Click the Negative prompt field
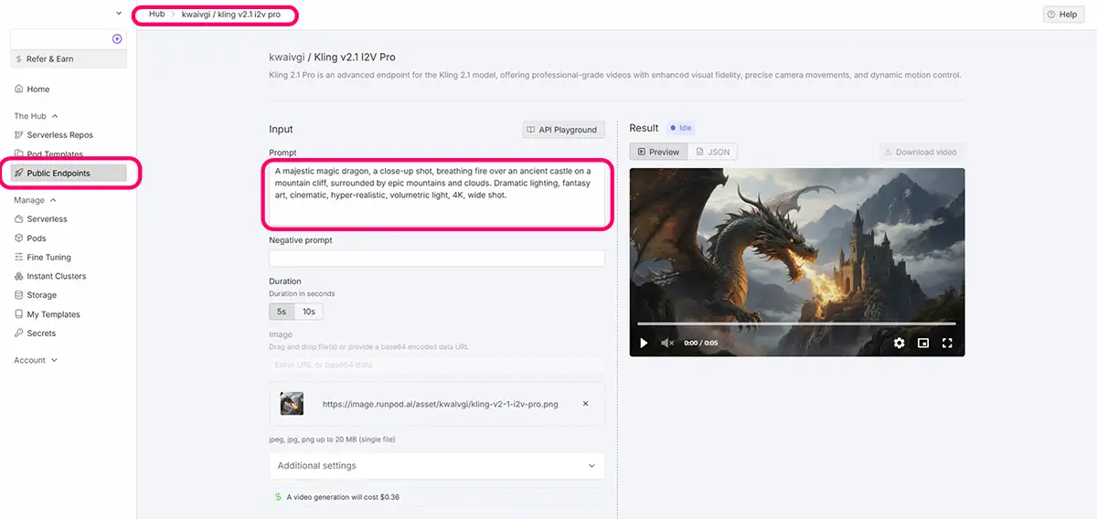The image size is (1097, 519). point(437,259)
